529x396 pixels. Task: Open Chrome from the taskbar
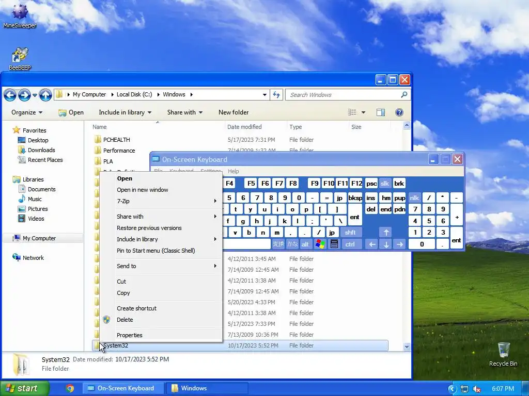70,388
